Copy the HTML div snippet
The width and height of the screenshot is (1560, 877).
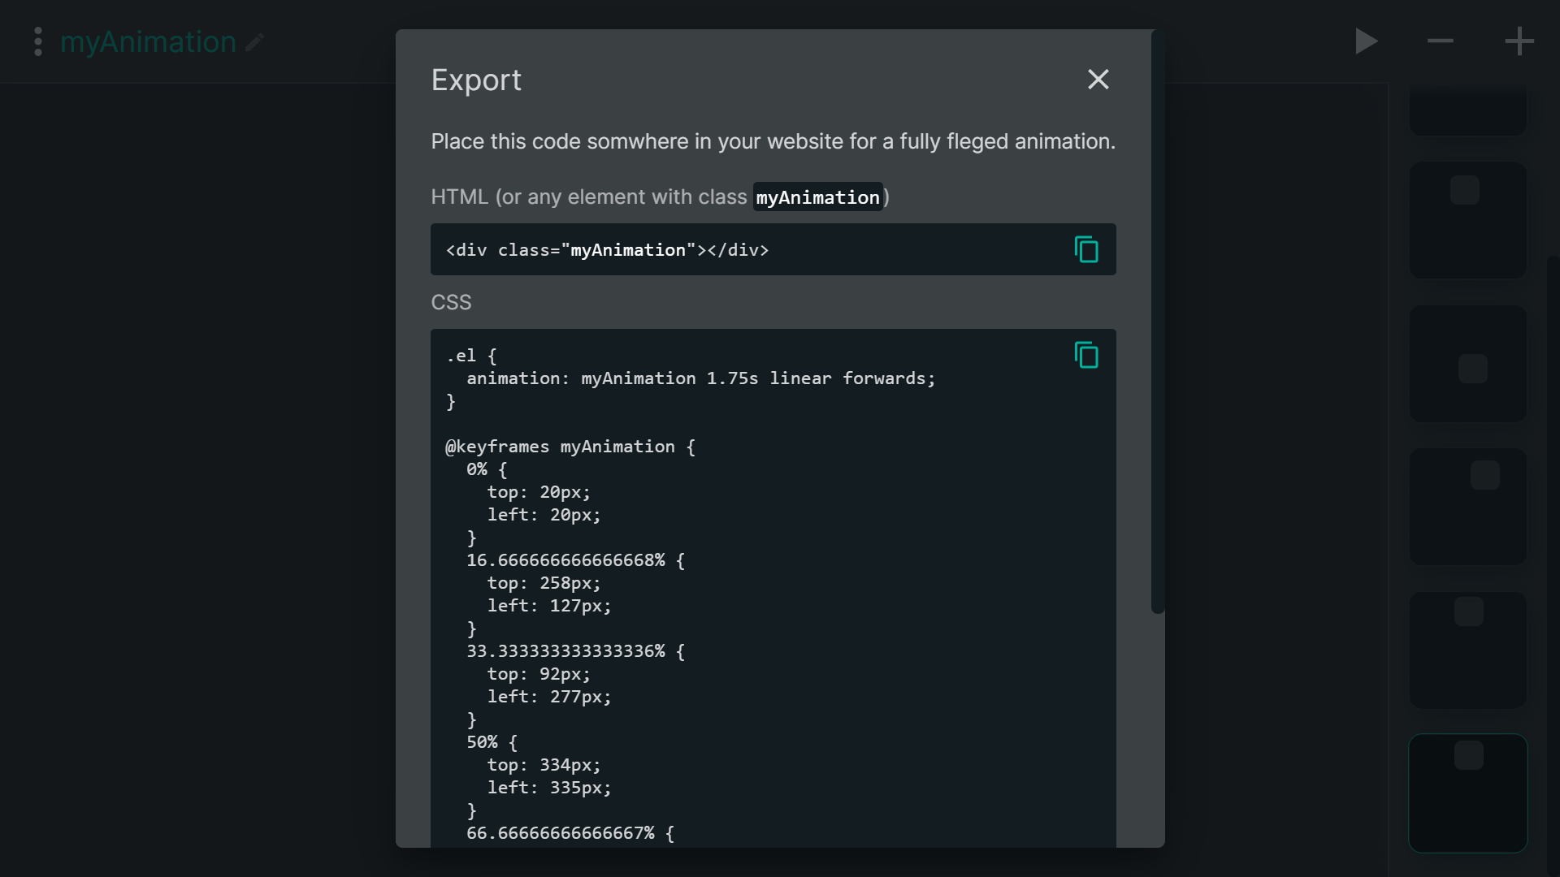tap(1086, 249)
